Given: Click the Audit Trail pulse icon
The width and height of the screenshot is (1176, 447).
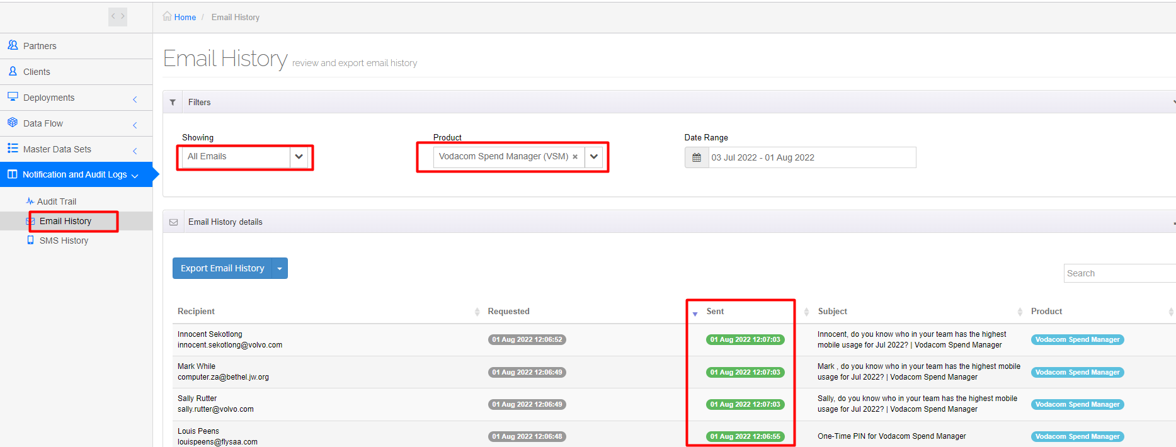Looking at the screenshot, I should (x=30, y=201).
